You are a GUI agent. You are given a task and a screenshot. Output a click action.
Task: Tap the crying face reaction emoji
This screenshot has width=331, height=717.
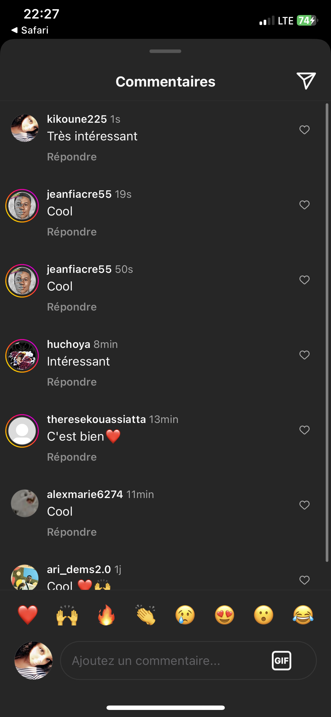point(185,615)
